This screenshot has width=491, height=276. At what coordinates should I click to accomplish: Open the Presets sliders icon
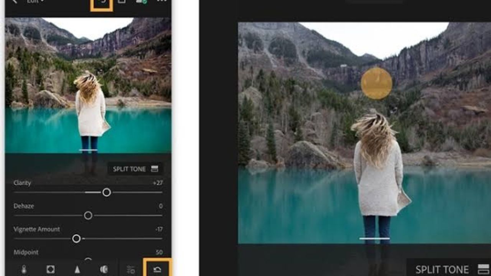(x=131, y=269)
